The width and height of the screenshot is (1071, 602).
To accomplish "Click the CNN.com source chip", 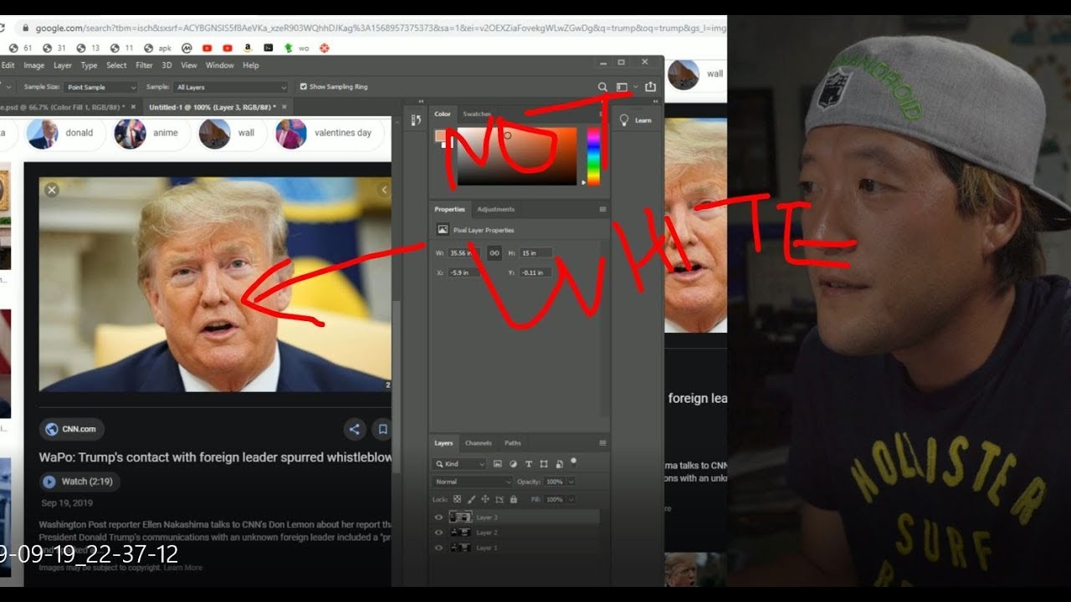I will (72, 429).
